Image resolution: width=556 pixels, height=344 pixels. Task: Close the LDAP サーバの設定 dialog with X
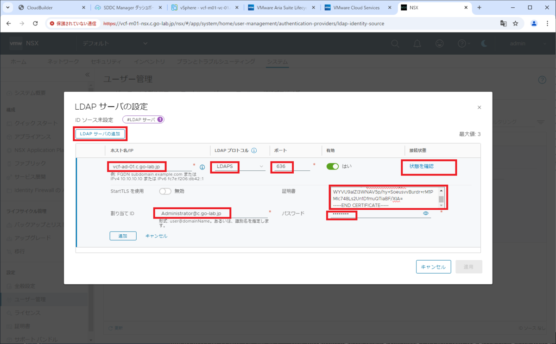click(479, 107)
